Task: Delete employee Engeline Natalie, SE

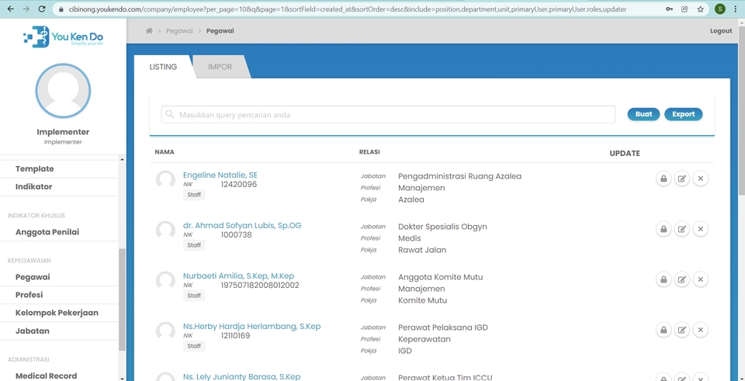Action: click(700, 178)
